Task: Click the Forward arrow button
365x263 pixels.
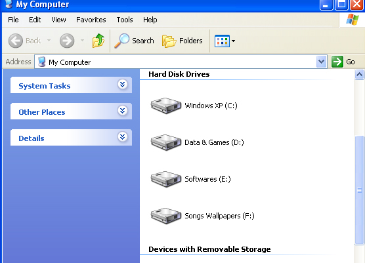Action: (67, 41)
